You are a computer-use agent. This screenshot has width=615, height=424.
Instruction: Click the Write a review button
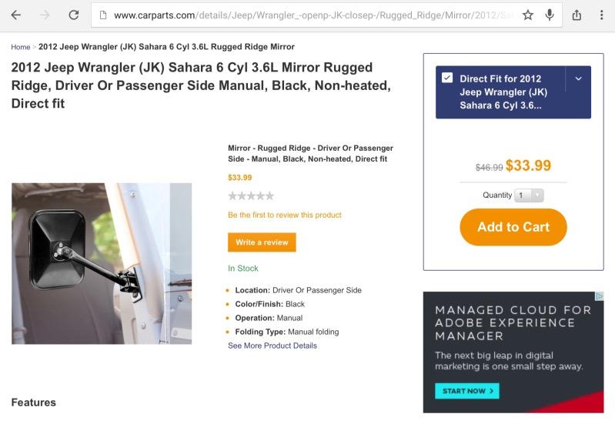[x=262, y=242]
